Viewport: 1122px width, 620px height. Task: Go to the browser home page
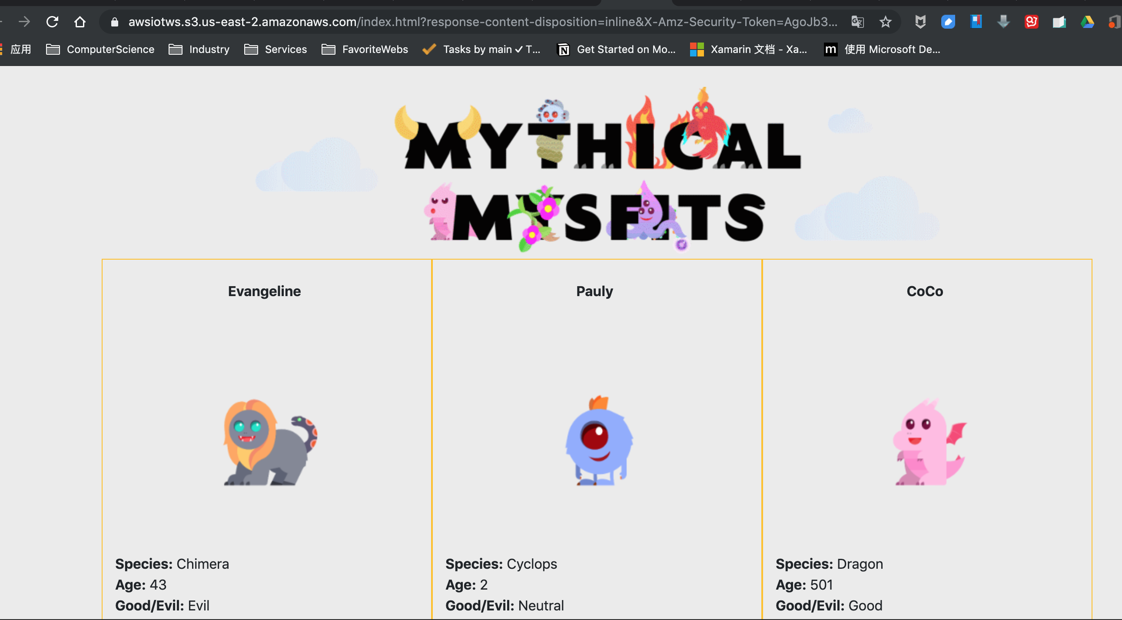[80, 21]
